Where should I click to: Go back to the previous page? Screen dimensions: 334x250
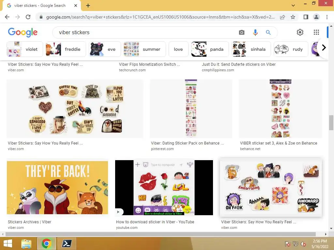click(x=7, y=17)
